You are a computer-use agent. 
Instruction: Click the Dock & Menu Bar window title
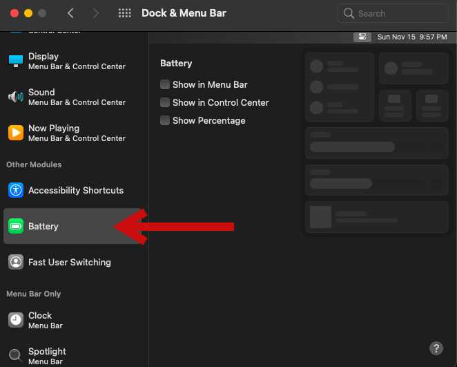point(184,13)
